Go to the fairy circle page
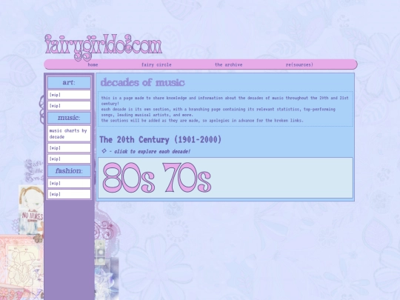The width and height of the screenshot is (400, 300). click(x=156, y=64)
